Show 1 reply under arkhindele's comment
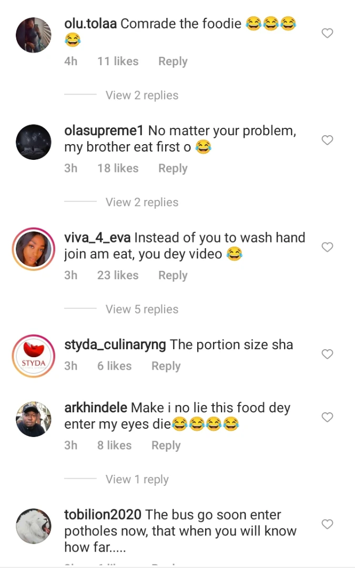 (137, 480)
